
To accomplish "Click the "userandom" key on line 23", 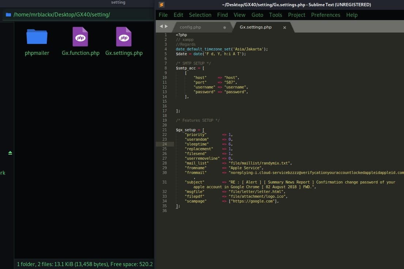I will coord(197,139).
